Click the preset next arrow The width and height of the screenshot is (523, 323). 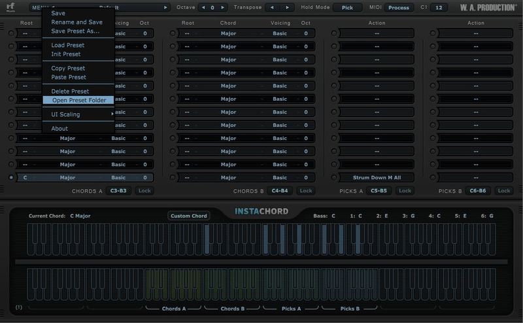pyautogui.click(x=166, y=8)
